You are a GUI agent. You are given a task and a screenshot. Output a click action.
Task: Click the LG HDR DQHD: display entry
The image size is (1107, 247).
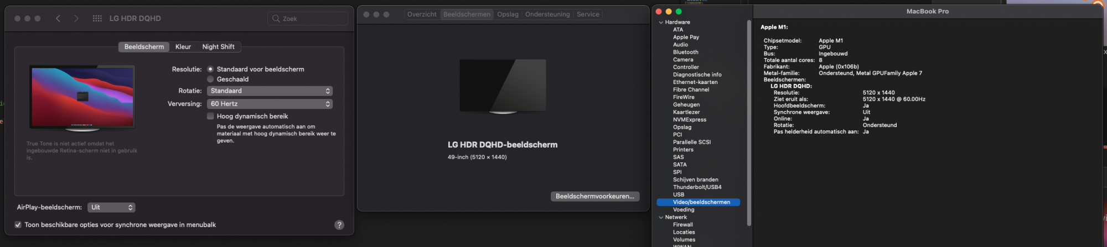[791, 86]
